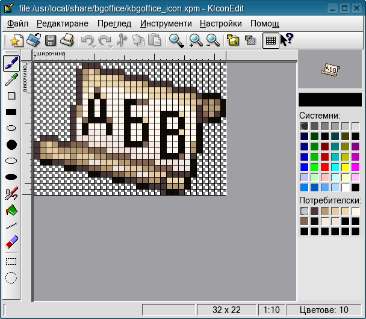The image size is (366, 319).
Task: Choose the Flood fill bucket tool
Action: [x=11, y=210]
